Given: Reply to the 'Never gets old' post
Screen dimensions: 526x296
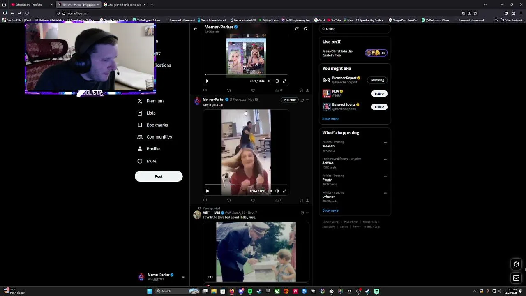Looking at the screenshot, I should [x=205, y=200].
